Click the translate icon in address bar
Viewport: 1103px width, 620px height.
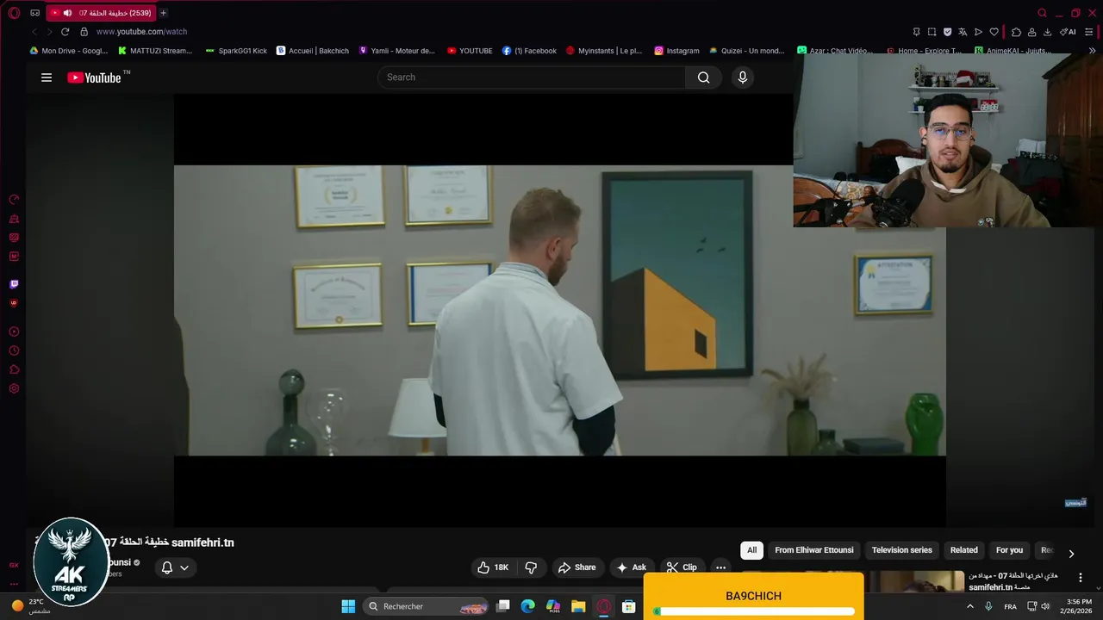point(963,32)
